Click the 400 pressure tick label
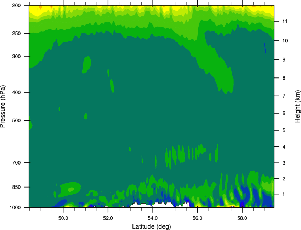 (x=16, y=92)
